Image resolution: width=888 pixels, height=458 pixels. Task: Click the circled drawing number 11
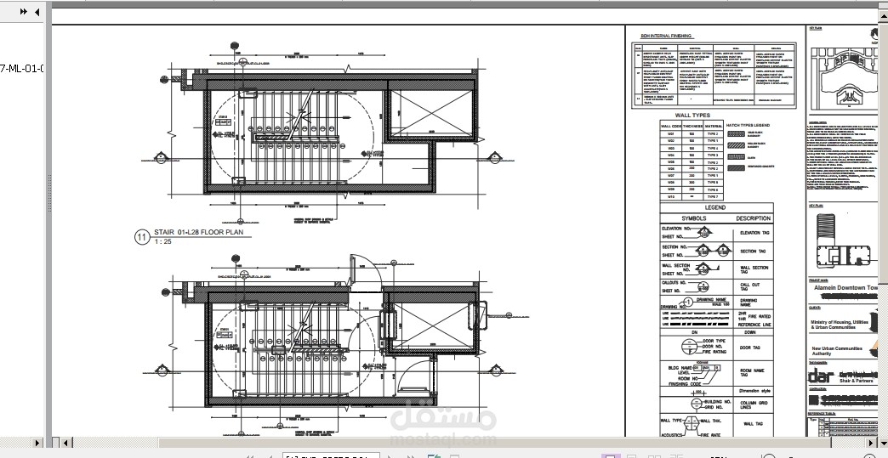pos(141,237)
